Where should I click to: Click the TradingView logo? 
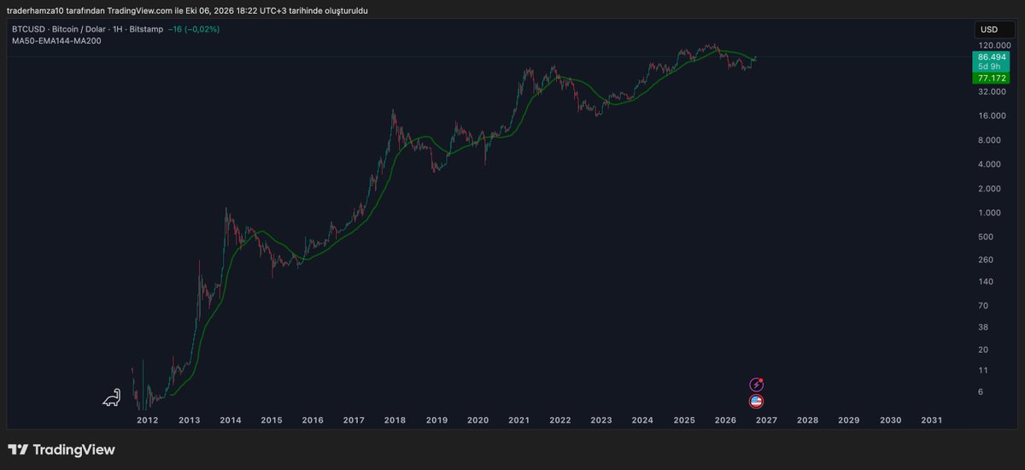point(61,449)
